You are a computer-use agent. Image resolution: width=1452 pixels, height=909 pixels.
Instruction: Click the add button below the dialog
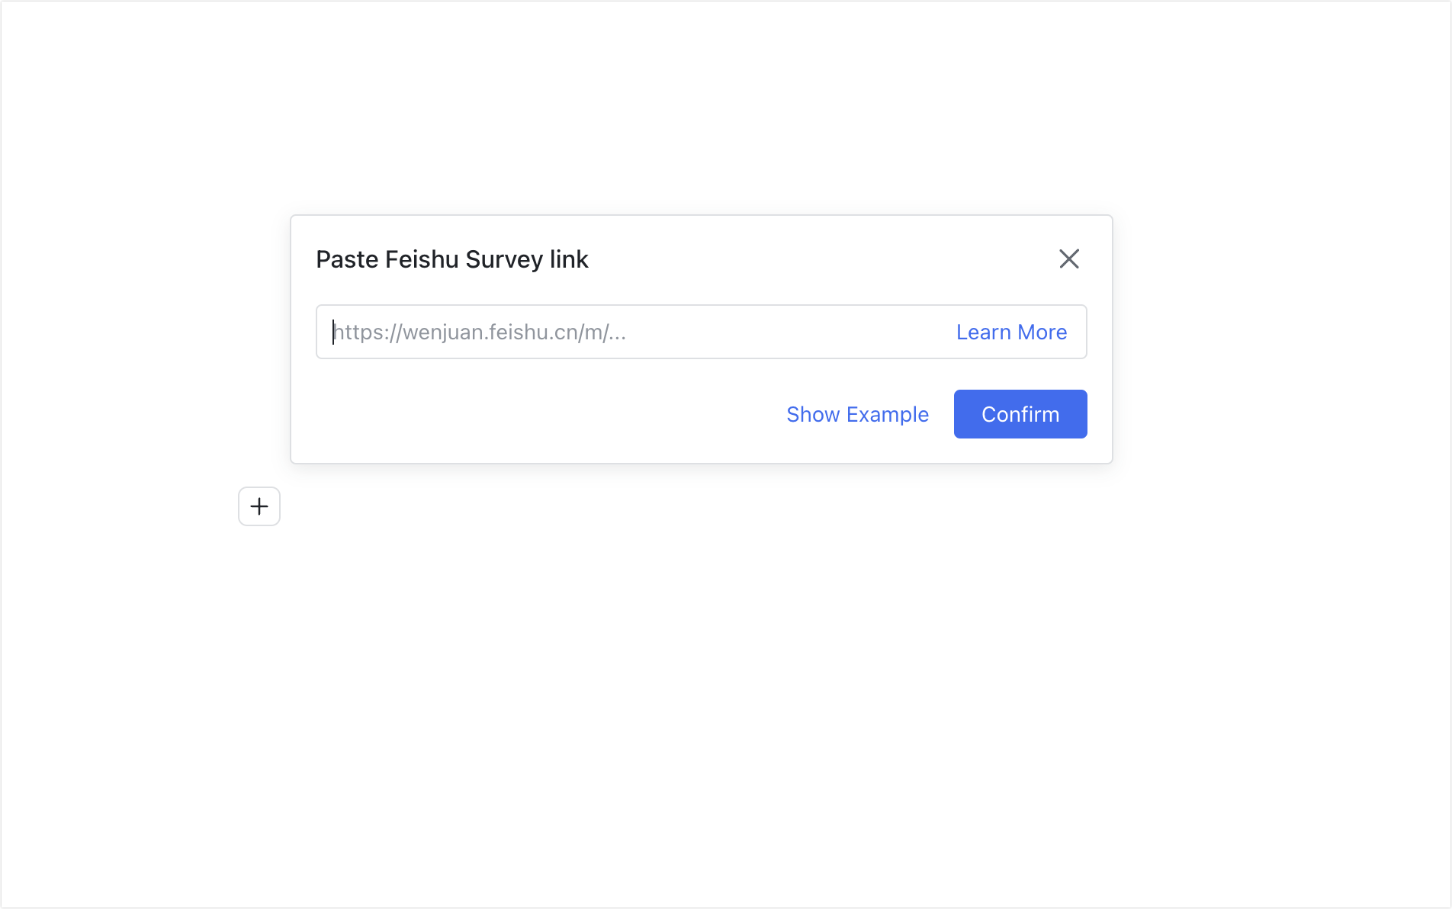click(259, 506)
